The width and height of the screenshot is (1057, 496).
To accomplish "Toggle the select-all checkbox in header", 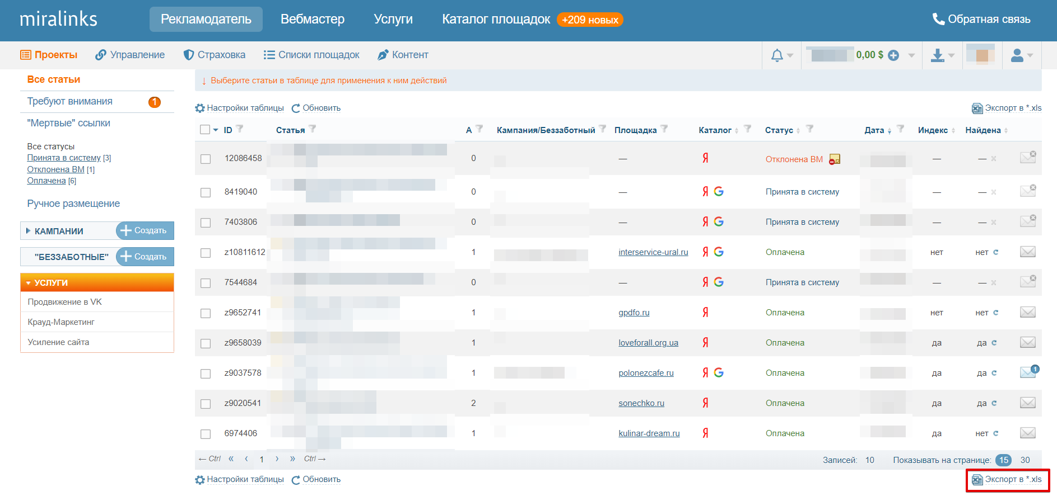I will click(205, 130).
